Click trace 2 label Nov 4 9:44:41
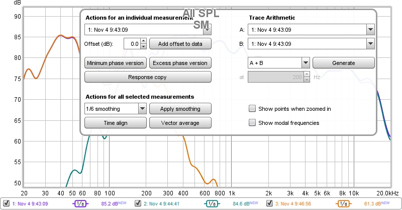Image resolution: width=402 pixels, height=210 pixels. (161, 204)
